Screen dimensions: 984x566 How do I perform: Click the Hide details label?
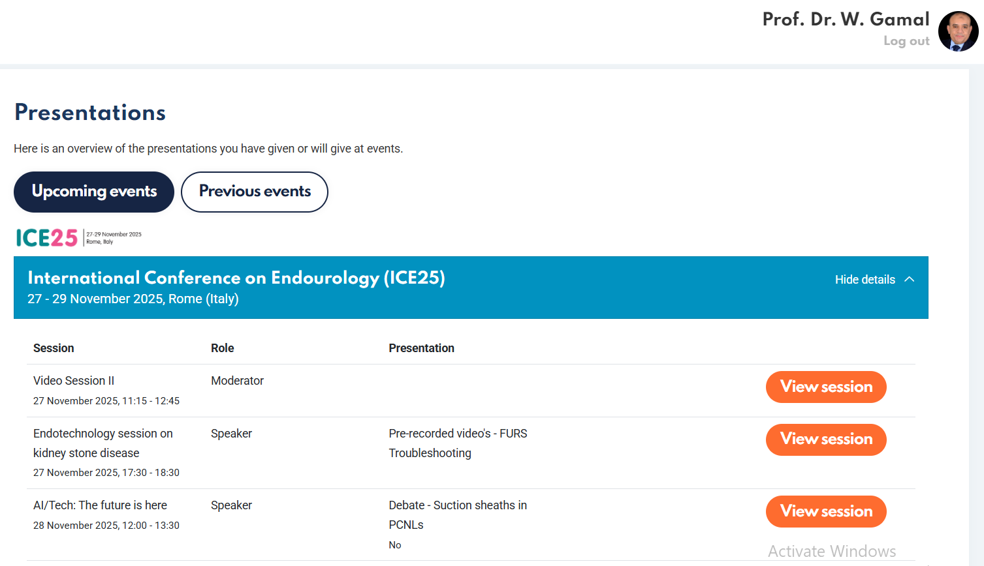pyautogui.click(x=865, y=280)
